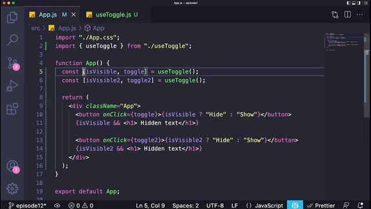The width and height of the screenshot is (371, 209).
Task: Click 'function App()' declaration text
Action: (79, 63)
